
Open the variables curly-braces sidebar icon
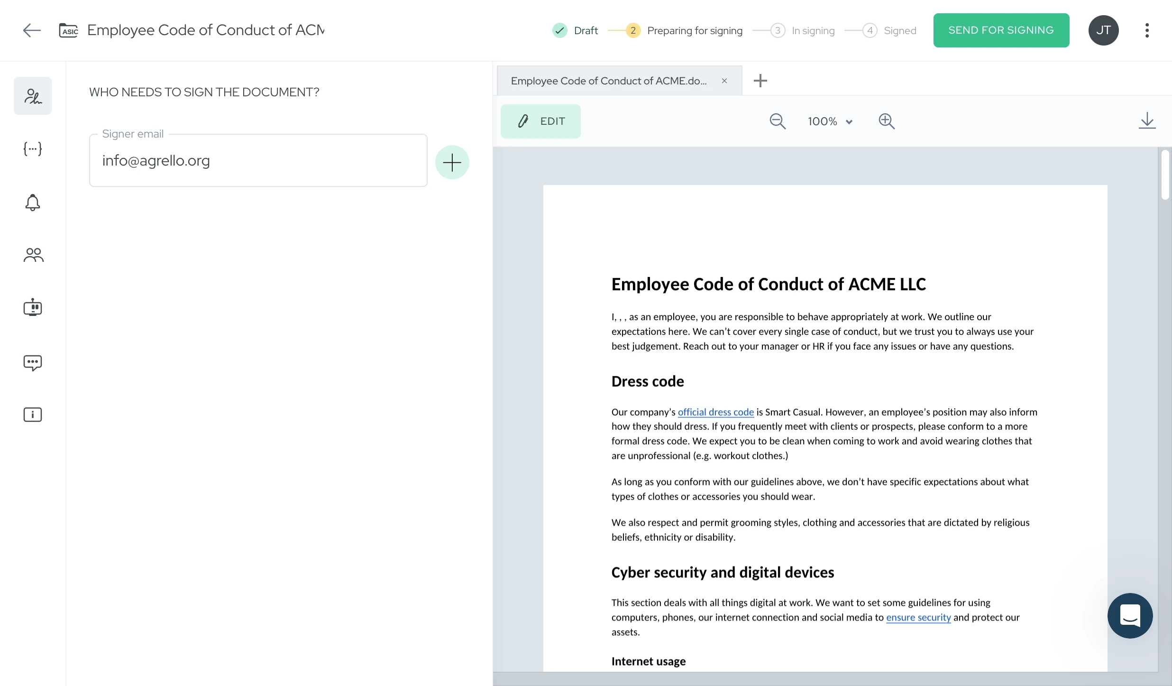point(33,149)
